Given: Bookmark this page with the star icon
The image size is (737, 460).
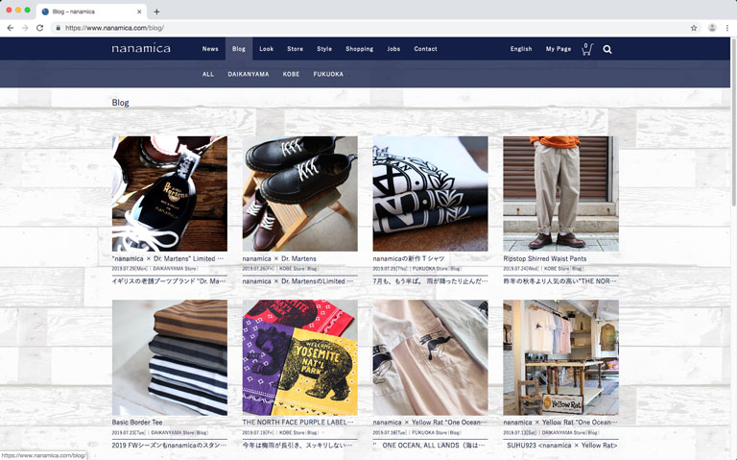Looking at the screenshot, I should pos(694,28).
